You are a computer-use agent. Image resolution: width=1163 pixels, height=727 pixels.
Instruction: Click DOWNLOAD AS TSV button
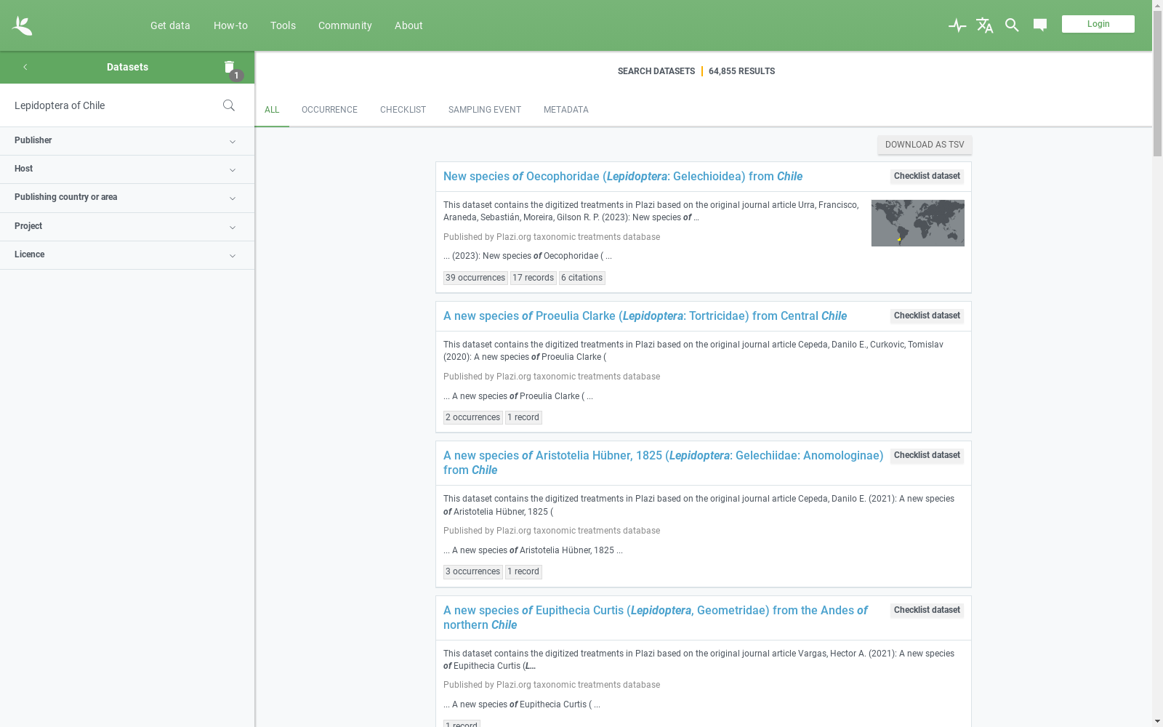tap(925, 145)
